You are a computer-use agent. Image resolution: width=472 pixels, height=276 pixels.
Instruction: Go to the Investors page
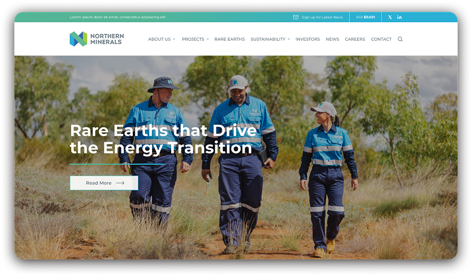307,39
